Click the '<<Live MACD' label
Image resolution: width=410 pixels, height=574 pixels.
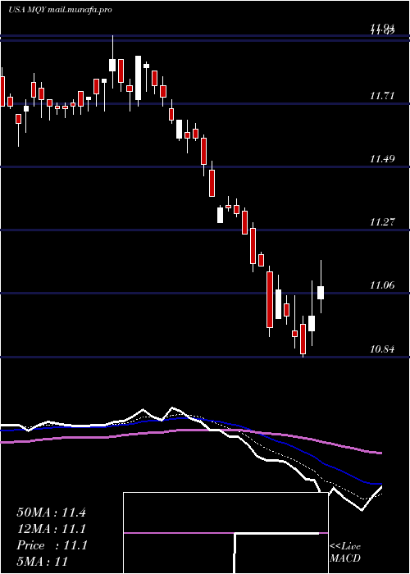[345, 553]
